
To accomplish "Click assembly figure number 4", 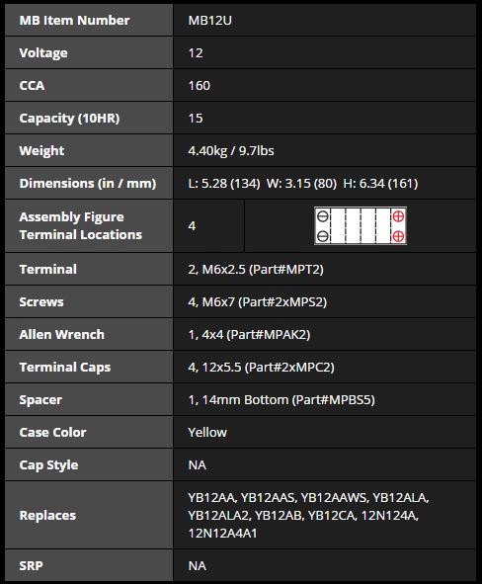I will click(192, 225).
